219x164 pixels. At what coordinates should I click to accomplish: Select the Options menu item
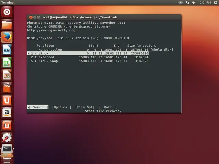(x=62, y=107)
